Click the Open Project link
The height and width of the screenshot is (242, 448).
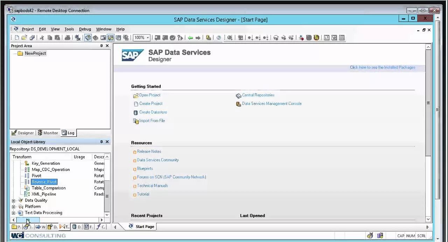coord(149,95)
